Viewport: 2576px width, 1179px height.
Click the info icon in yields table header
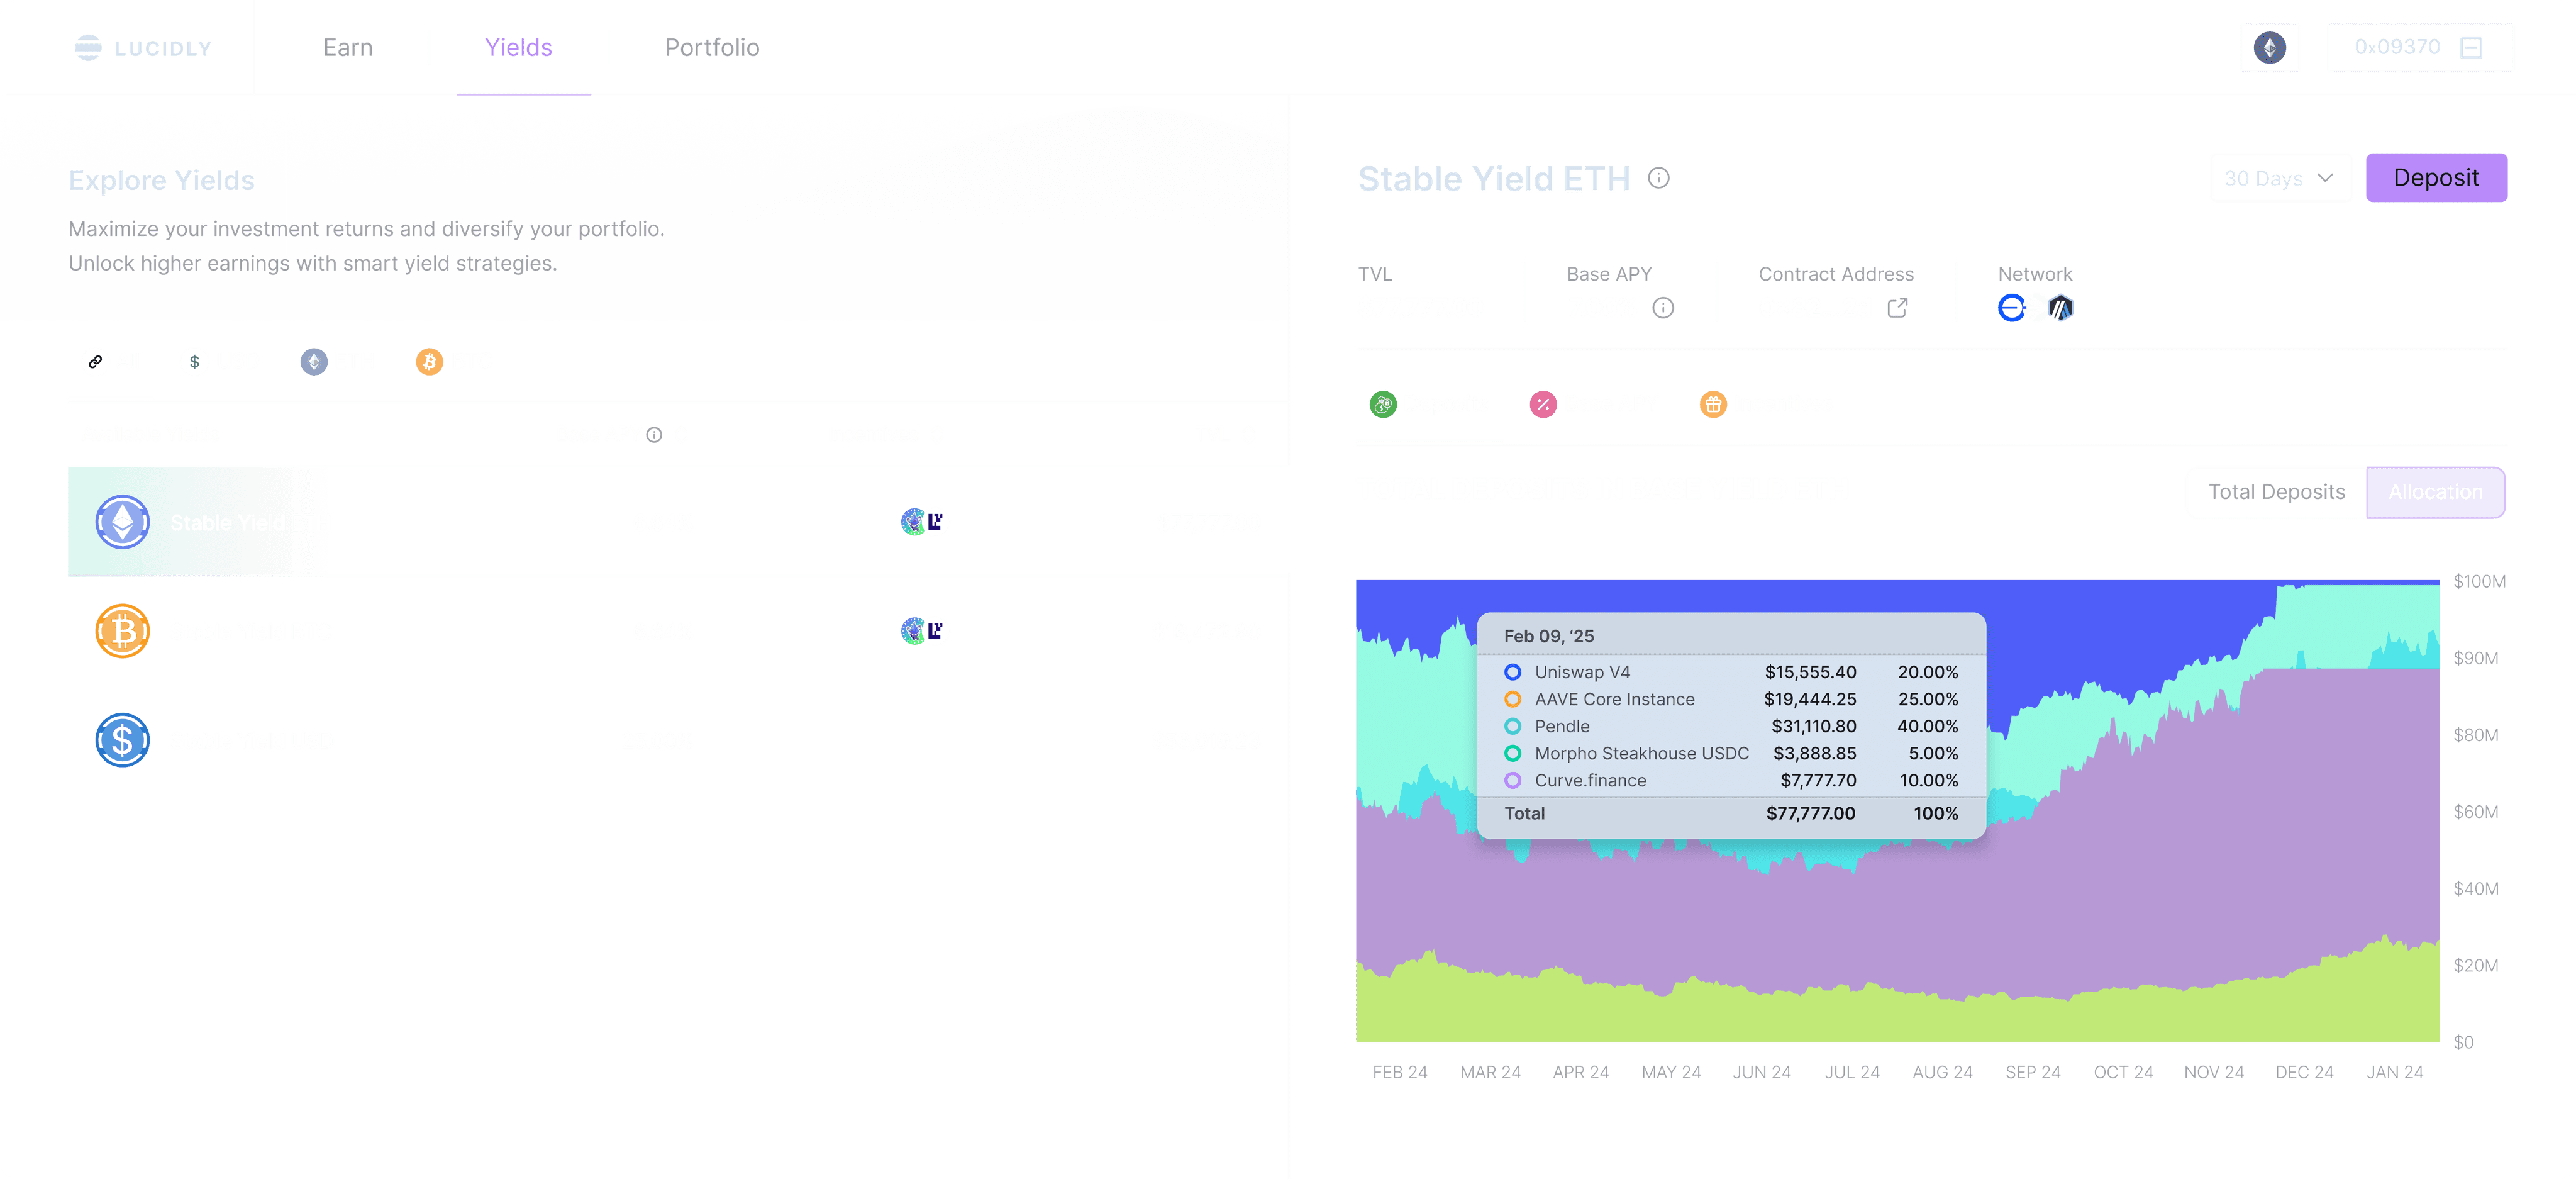pyautogui.click(x=654, y=434)
